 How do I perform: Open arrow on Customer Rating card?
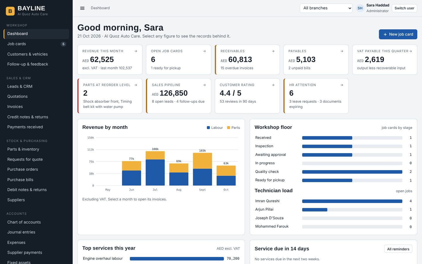273,85
